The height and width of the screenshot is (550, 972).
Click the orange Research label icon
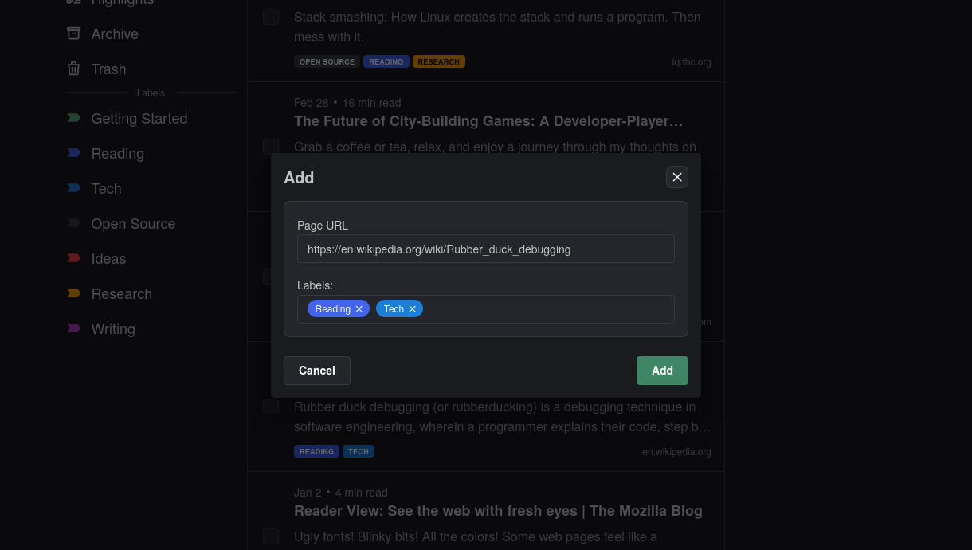(74, 293)
